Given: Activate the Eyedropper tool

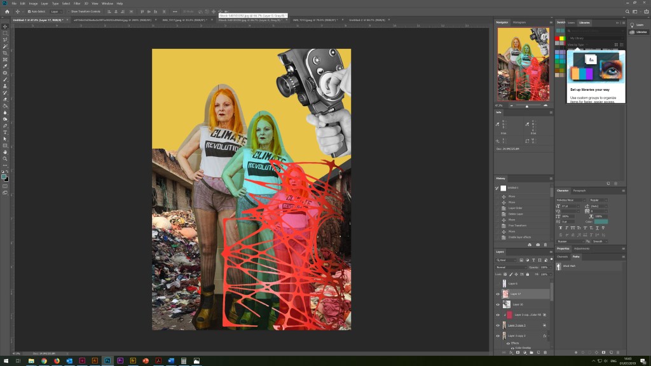Looking at the screenshot, I should click(5, 66).
